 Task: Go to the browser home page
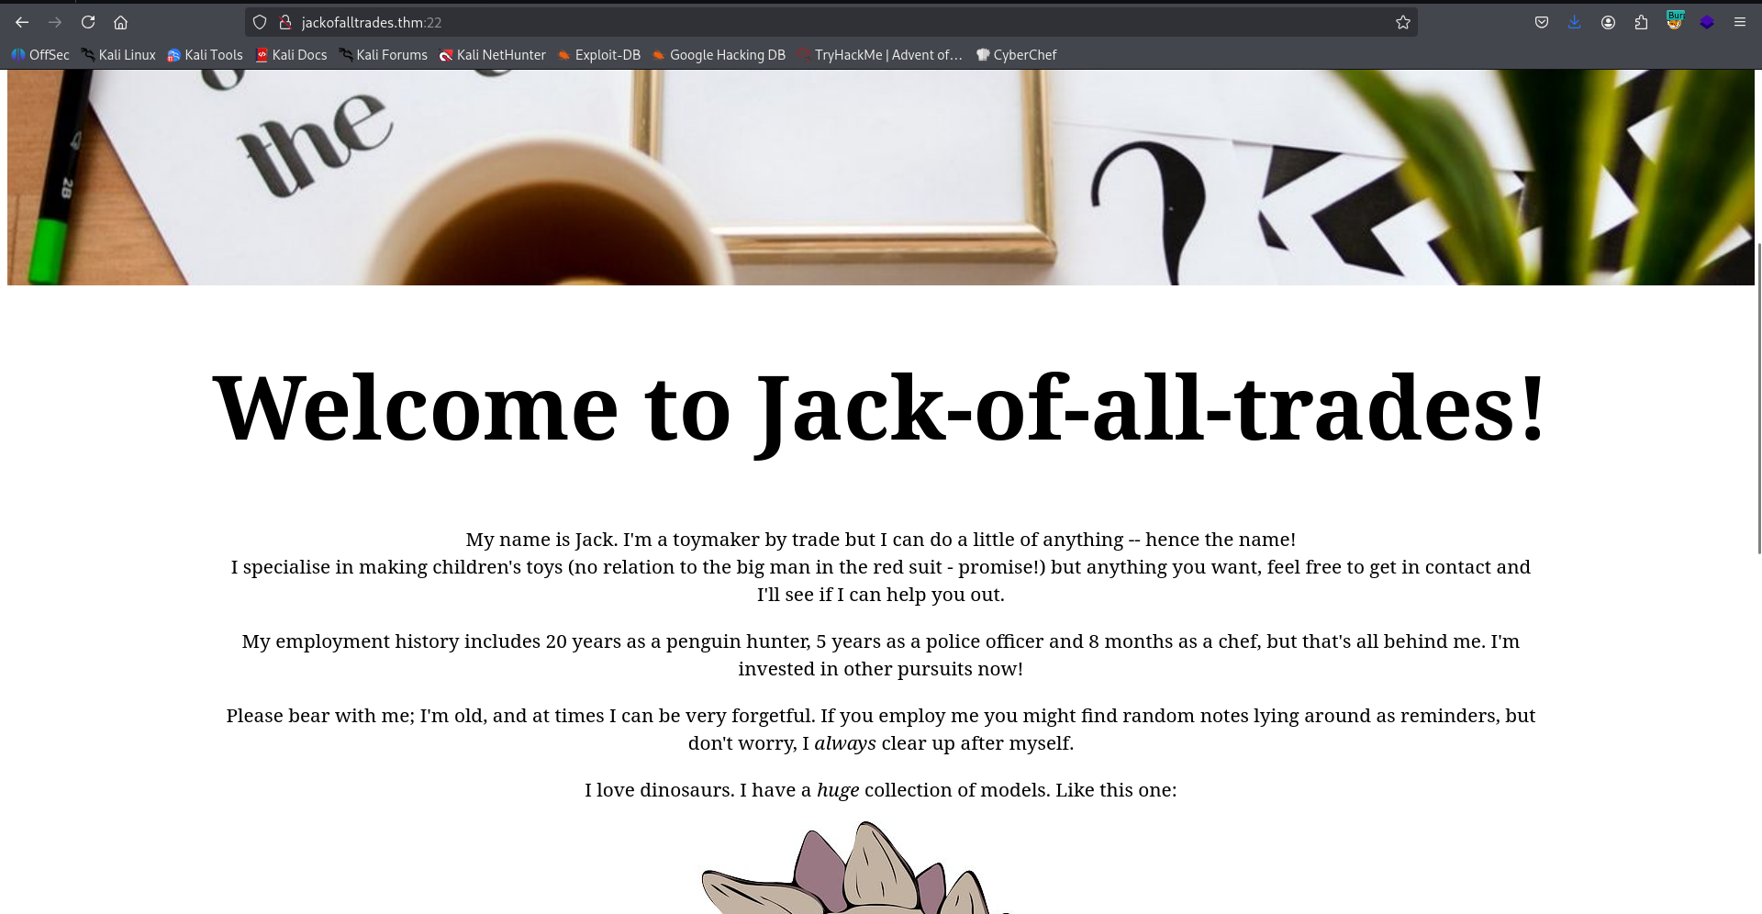click(120, 22)
